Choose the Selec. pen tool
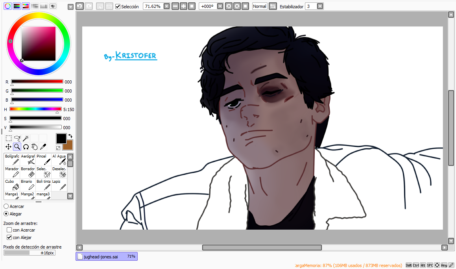Image resolution: width=456 pixels, height=269 pixels. click(43, 172)
